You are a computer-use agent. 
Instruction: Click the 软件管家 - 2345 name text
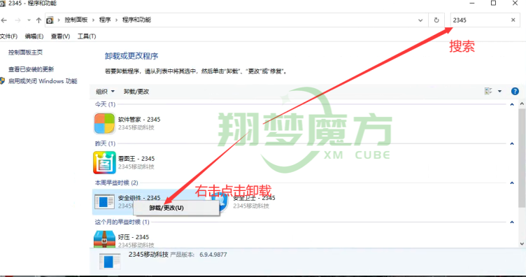(x=139, y=120)
